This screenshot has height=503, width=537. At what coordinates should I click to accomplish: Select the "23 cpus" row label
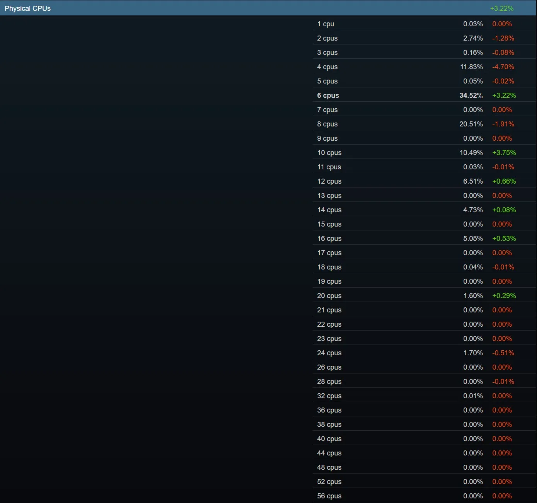[329, 339]
